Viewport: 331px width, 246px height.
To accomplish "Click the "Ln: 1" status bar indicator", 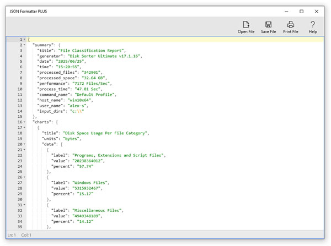I will tap(12, 235).
